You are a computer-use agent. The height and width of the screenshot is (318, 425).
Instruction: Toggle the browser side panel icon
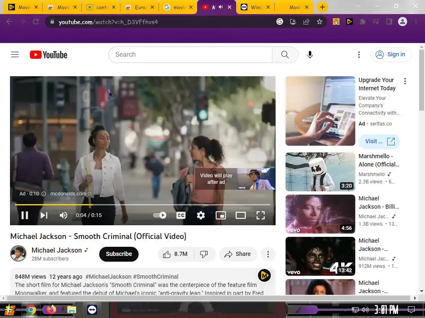point(389,22)
